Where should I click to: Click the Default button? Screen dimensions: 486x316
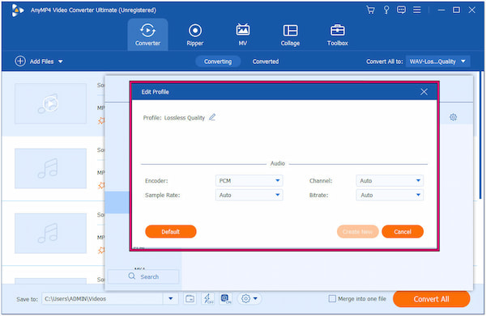pos(170,232)
